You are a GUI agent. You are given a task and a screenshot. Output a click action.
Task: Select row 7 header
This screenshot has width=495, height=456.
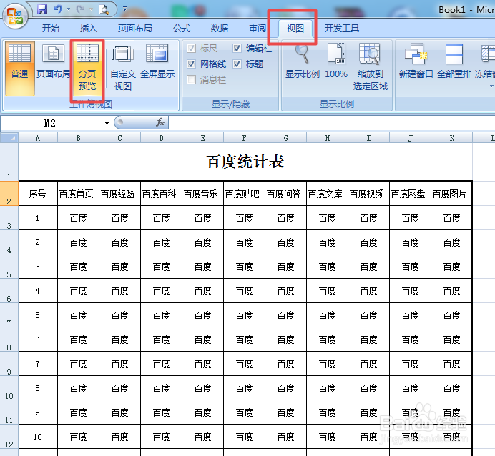[9, 315]
